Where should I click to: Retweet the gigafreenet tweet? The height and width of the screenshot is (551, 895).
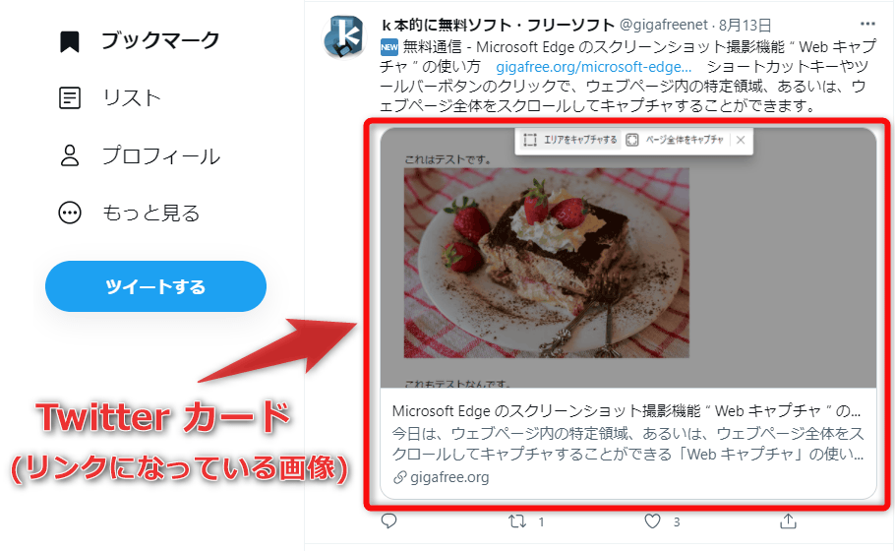point(517,521)
